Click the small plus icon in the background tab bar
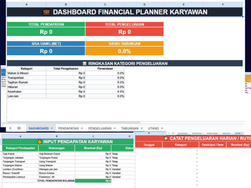Viewport: 251px width, 188px height. 169,133
